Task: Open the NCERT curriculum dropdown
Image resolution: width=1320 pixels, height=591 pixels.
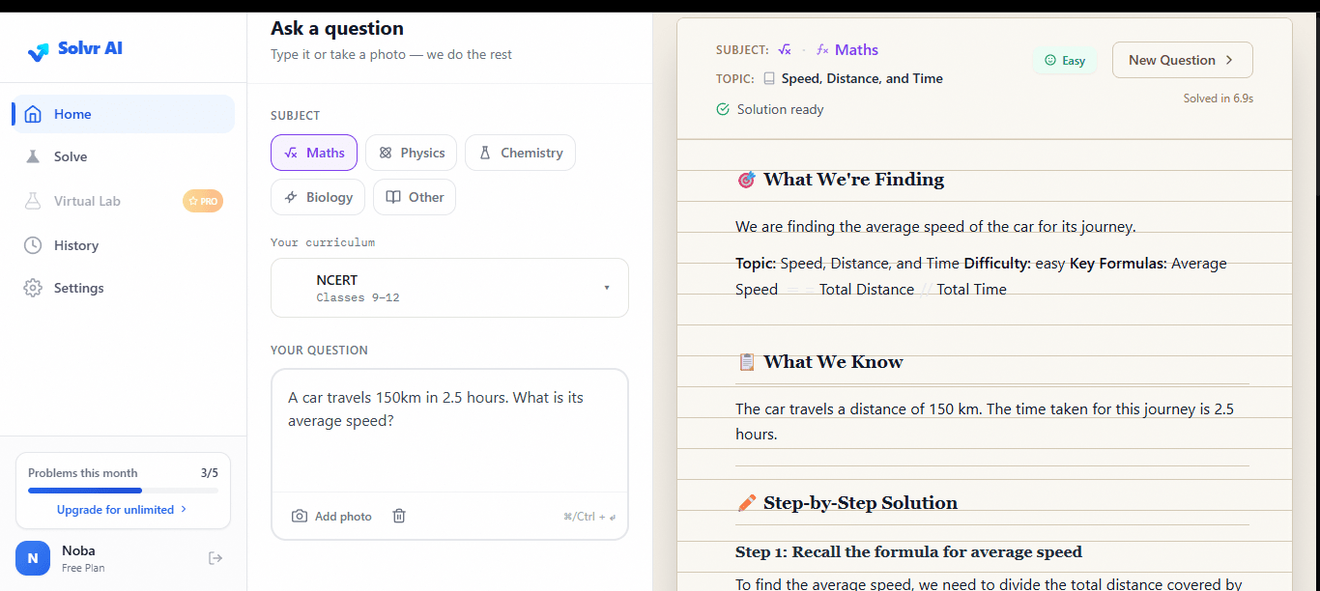Action: [x=449, y=288]
